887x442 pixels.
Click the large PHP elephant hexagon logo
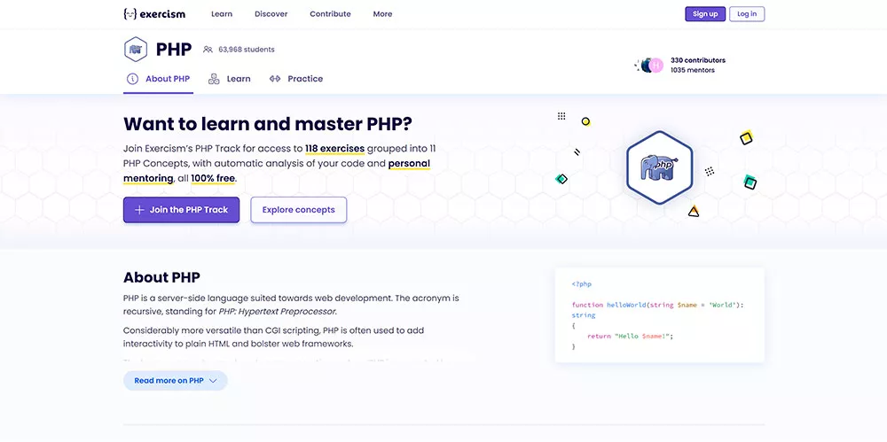coord(660,167)
